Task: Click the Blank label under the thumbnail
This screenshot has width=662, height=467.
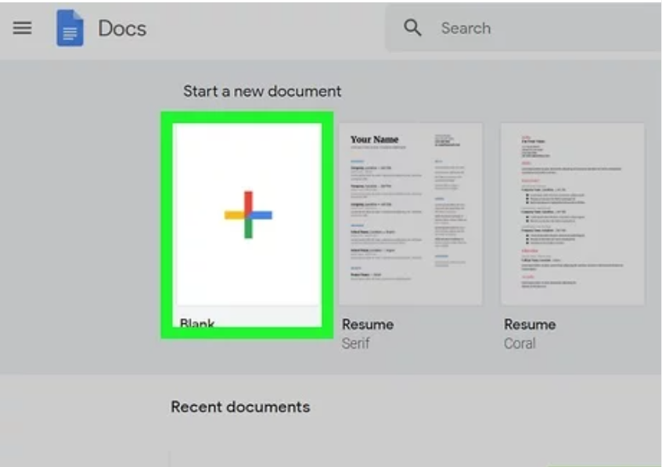Action: pyautogui.click(x=197, y=322)
